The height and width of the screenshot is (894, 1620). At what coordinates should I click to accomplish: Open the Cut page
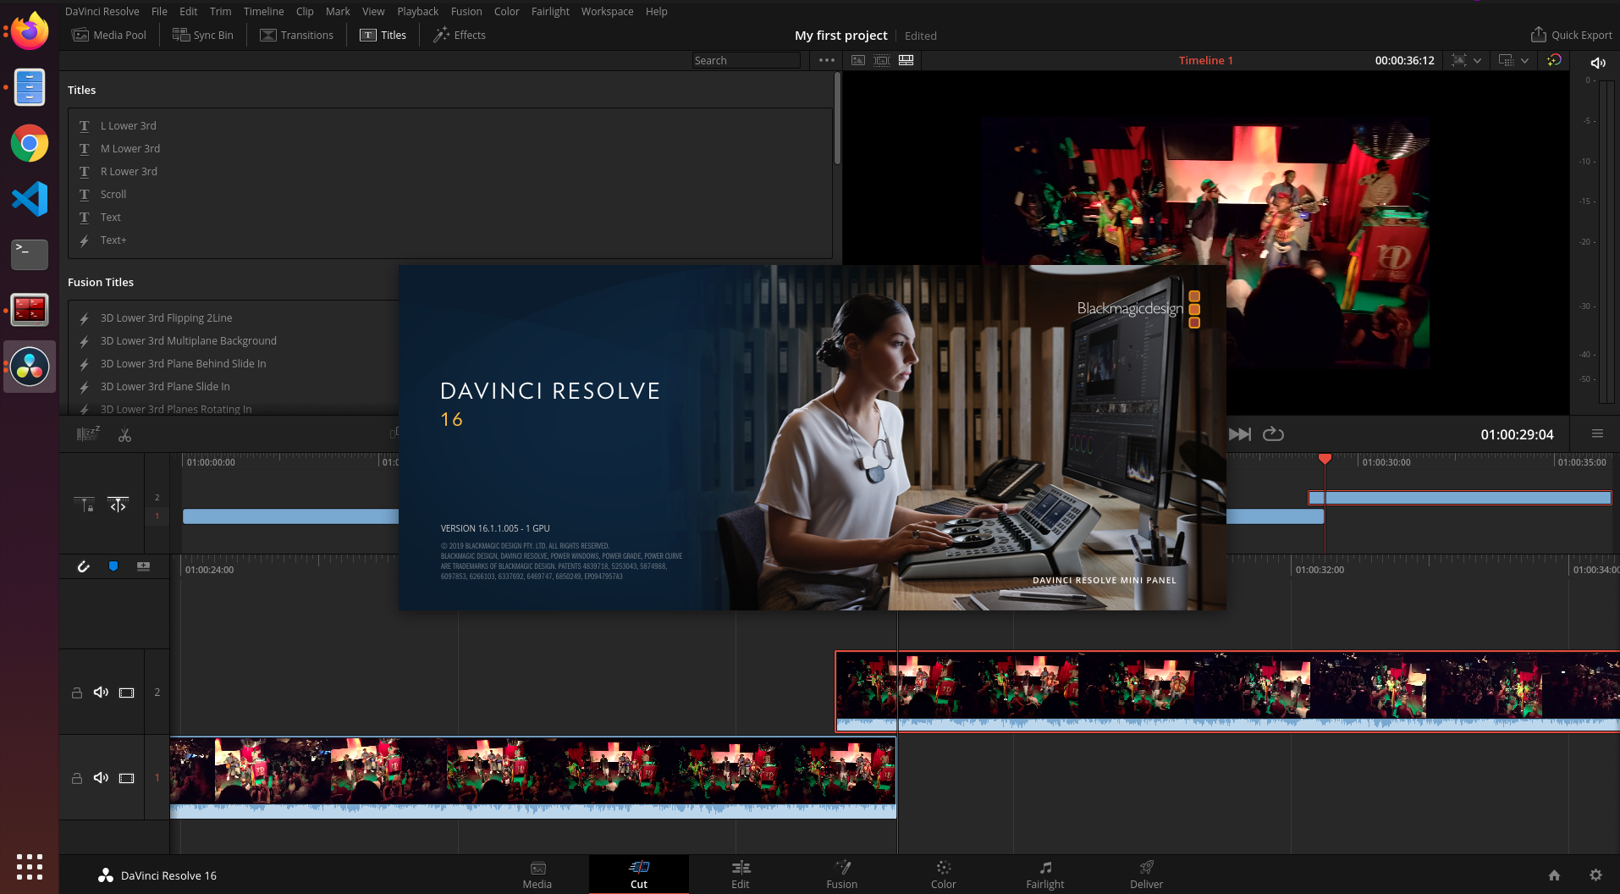(x=639, y=875)
